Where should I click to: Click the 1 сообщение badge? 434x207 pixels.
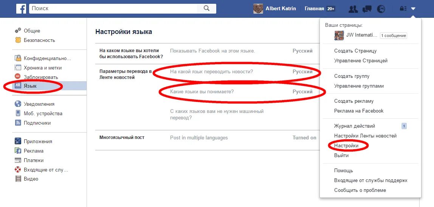coord(393,36)
